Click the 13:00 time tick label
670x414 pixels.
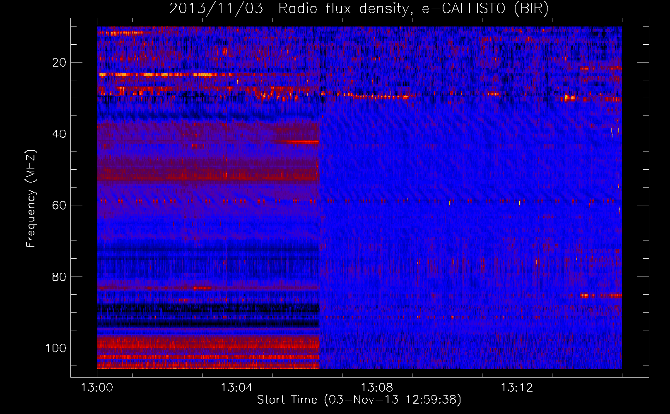point(97,388)
